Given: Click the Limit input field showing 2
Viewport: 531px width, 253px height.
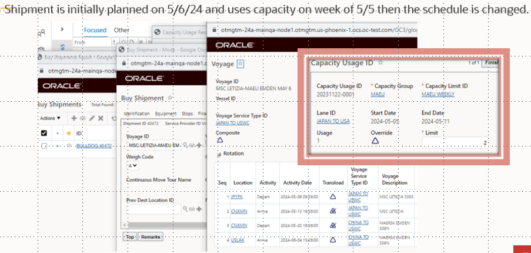Looking at the screenshot, I should 455,142.
